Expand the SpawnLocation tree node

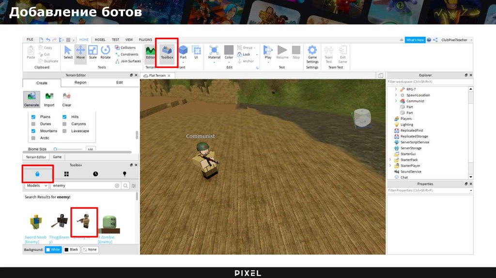[396, 95]
